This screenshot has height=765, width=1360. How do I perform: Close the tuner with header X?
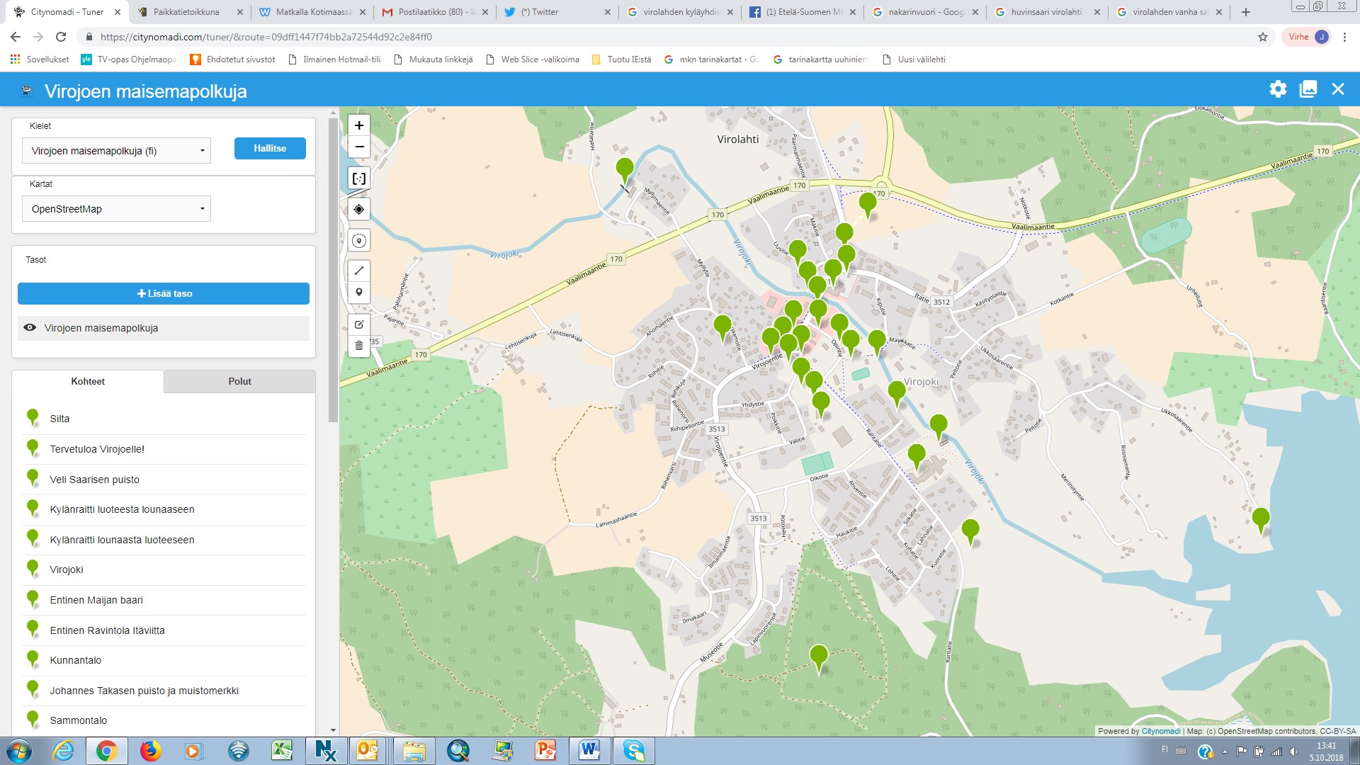pyautogui.click(x=1338, y=89)
